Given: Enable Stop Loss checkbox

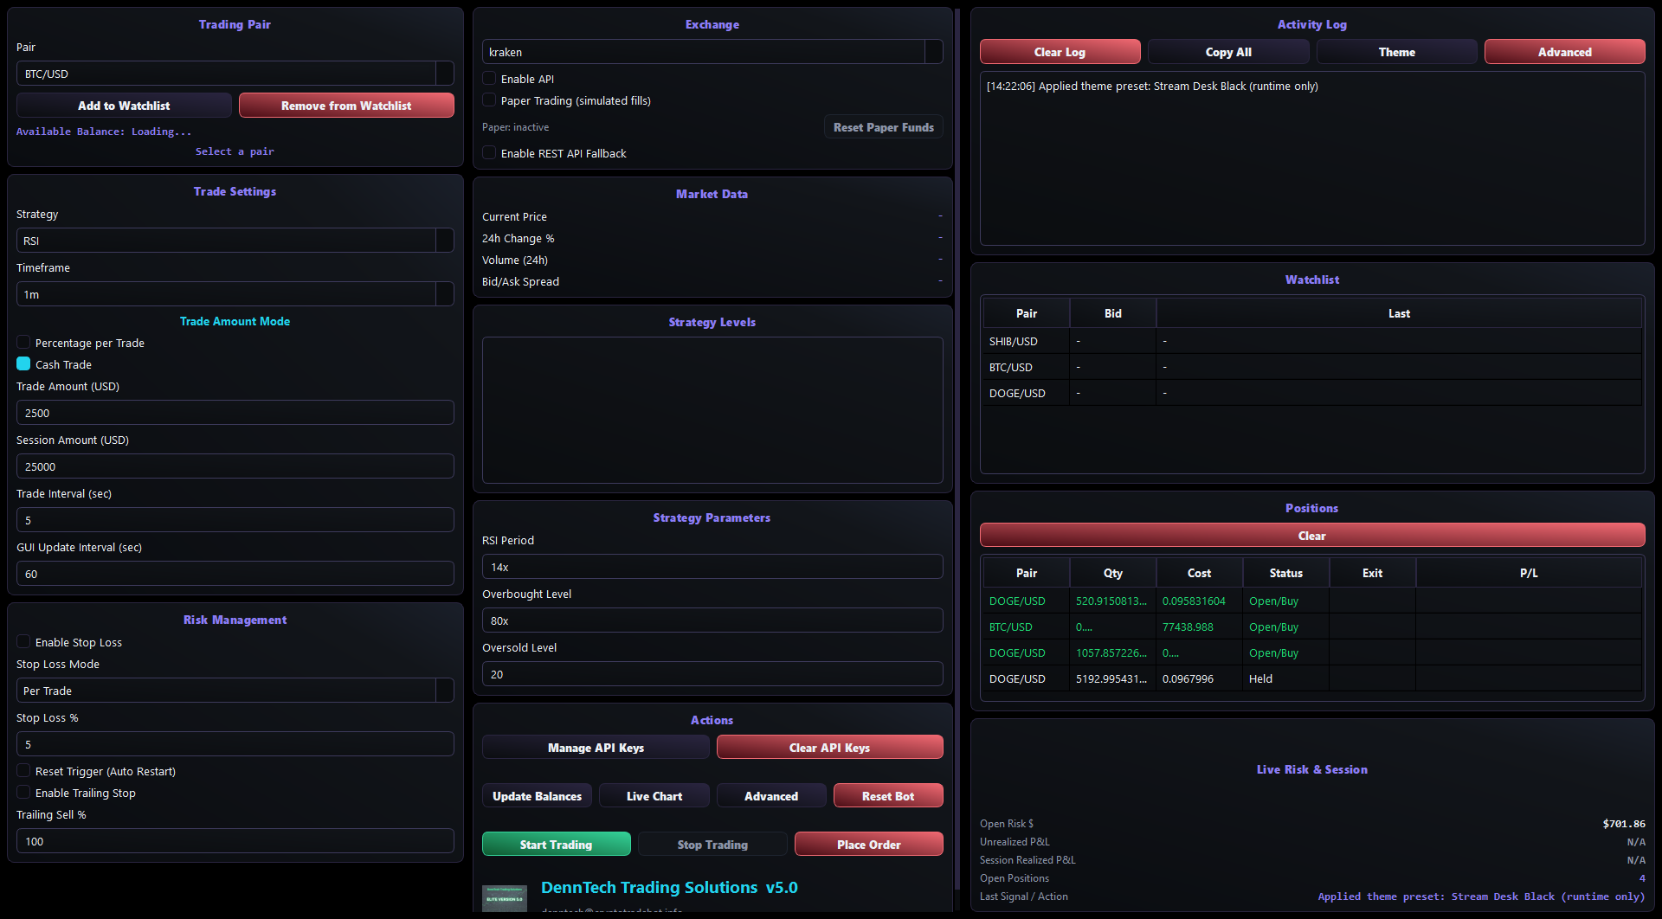Looking at the screenshot, I should [23, 642].
